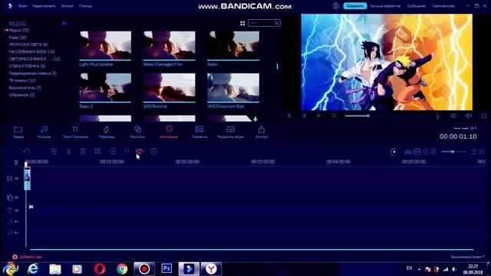Toggle grid view of effects library
Screen dimensions: 491x276
pyautogui.click(x=242, y=23)
